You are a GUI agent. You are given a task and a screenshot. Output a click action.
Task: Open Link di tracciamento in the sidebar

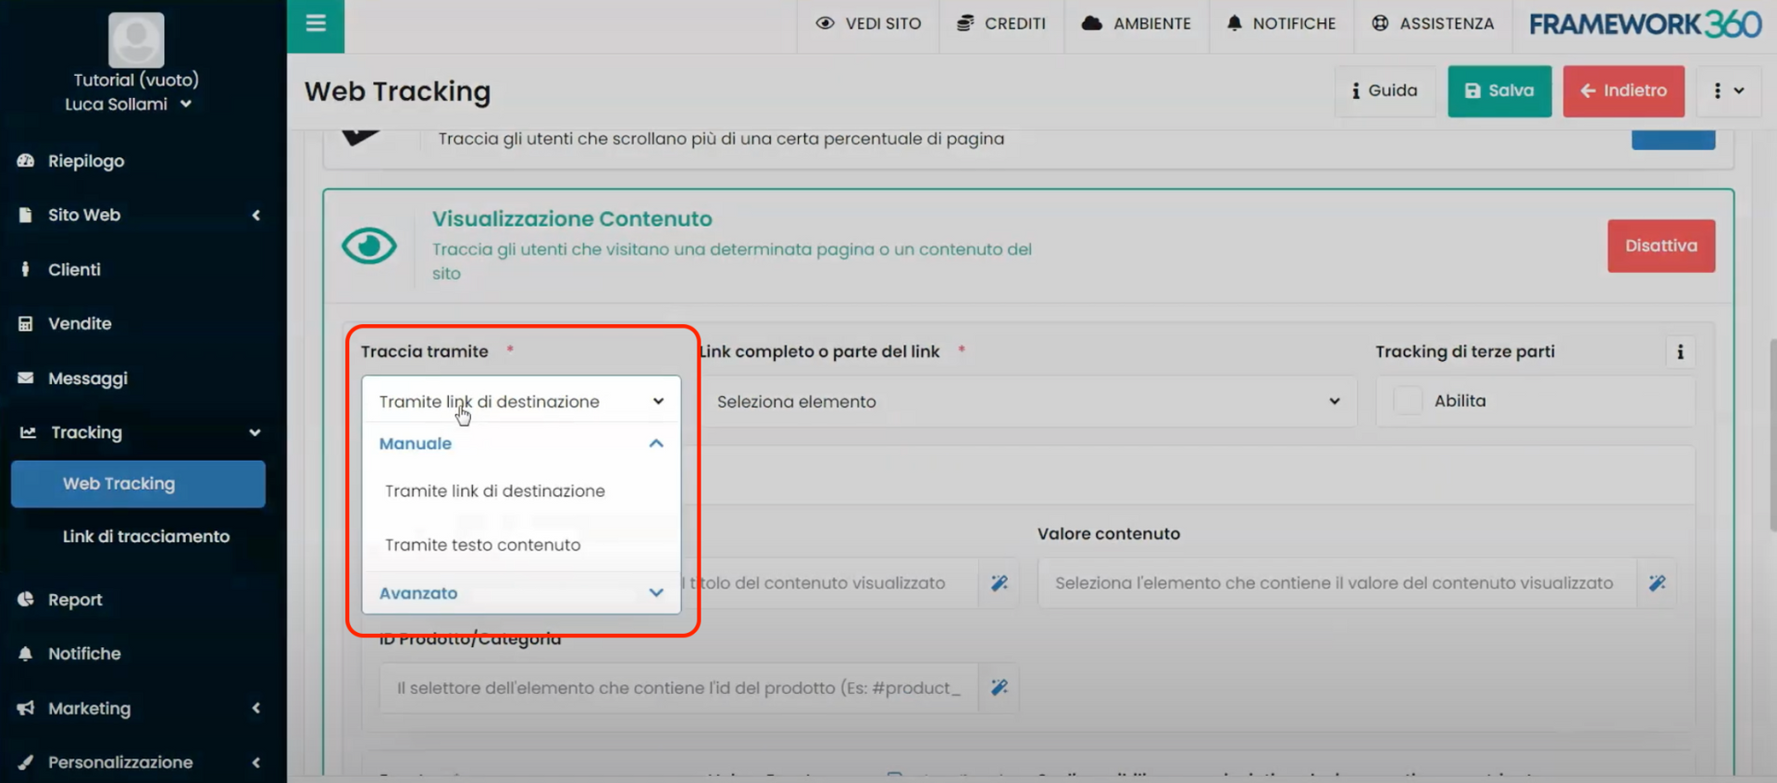[146, 537]
